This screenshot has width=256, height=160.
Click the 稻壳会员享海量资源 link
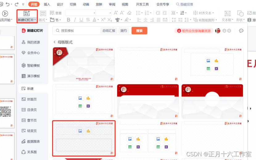coord(194,31)
